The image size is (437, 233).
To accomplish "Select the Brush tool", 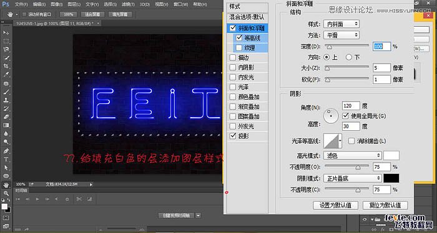I will (6, 92).
